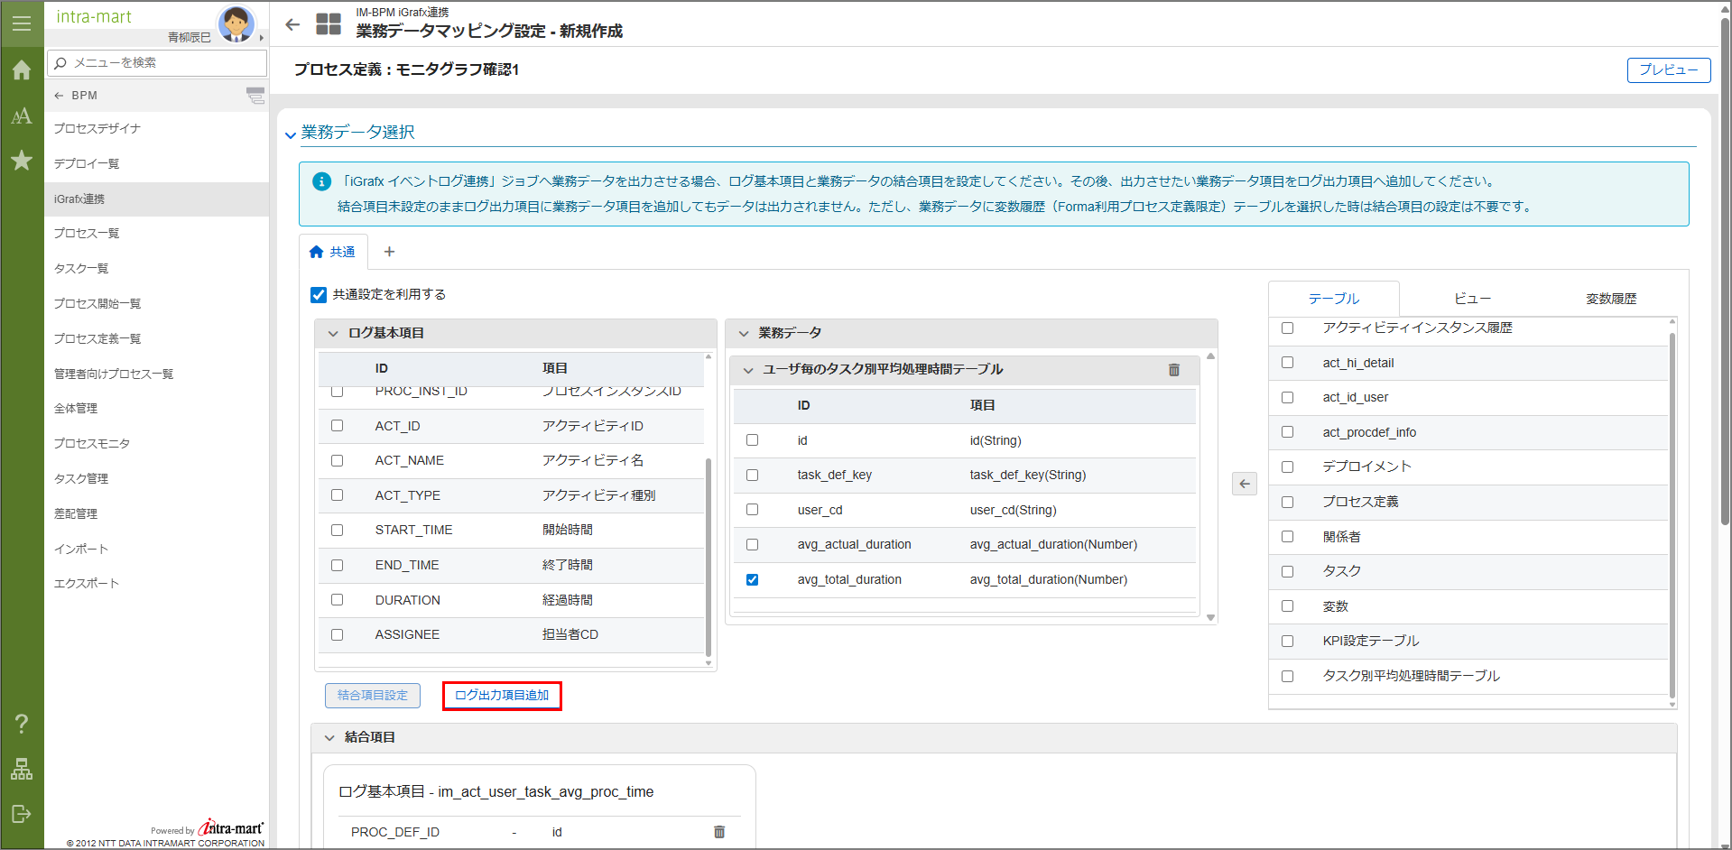Click the back arrow next to page title

pyautogui.click(x=292, y=25)
